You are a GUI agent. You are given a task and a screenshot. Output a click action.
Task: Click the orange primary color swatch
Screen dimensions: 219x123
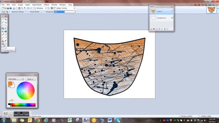pos(10,83)
